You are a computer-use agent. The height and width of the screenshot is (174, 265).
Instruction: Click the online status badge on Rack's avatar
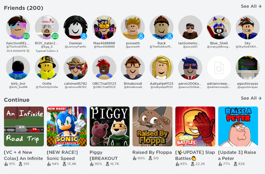coord(170,36)
